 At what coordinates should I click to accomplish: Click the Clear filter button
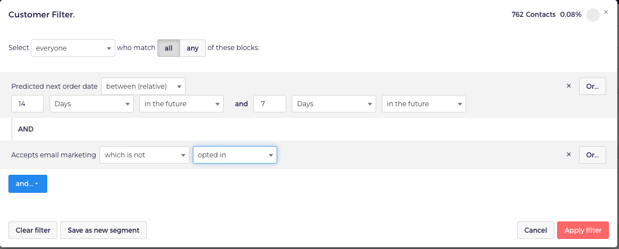point(33,230)
